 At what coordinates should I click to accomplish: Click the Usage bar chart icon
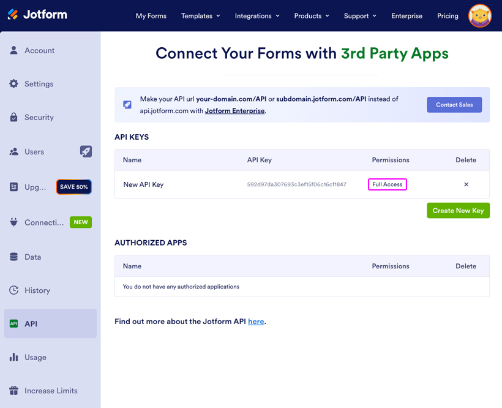tap(13, 357)
